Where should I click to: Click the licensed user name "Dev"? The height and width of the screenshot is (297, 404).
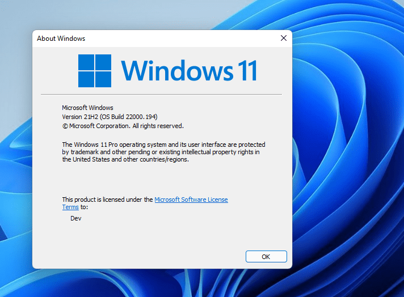tap(76, 218)
